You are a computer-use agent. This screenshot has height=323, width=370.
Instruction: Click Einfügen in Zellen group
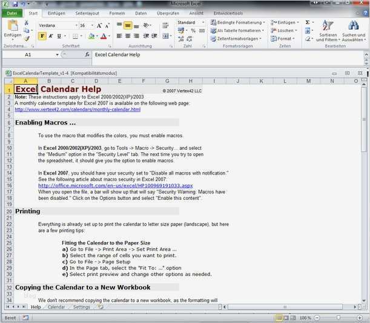click(285, 22)
